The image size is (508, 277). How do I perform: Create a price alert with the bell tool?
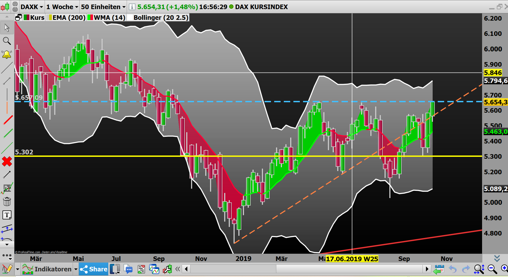(x=7, y=54)
